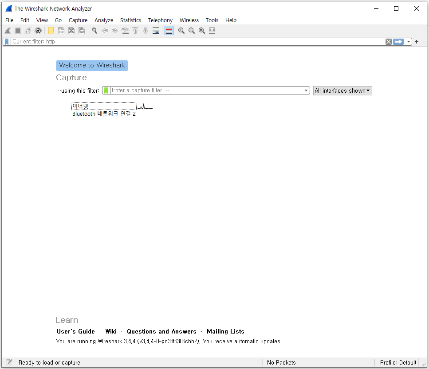Open display filter bookmark icon
The width and height of the screenshot is (429, 369).
point(7,42)
